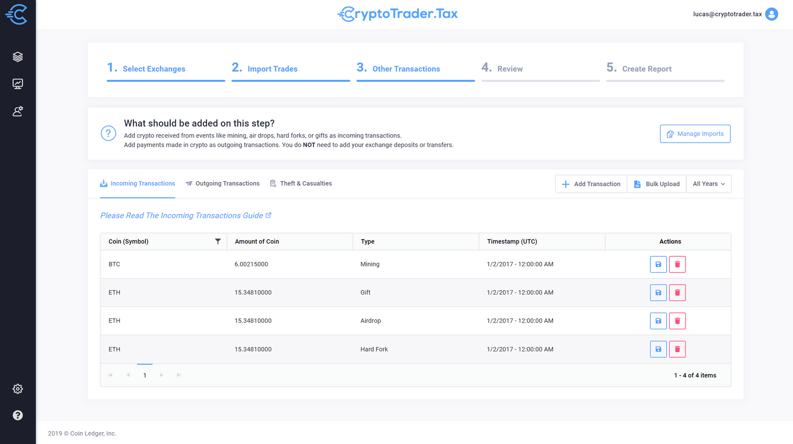Switch to Incoming Transactions tab
Viewport: 793px width, 444px height.
[138, 184]
